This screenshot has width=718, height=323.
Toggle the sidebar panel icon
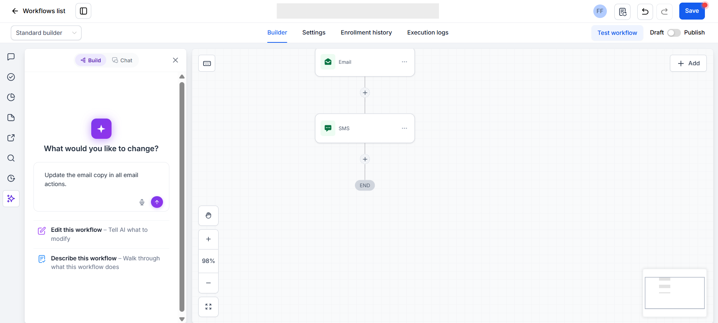[x=83, y=11]
